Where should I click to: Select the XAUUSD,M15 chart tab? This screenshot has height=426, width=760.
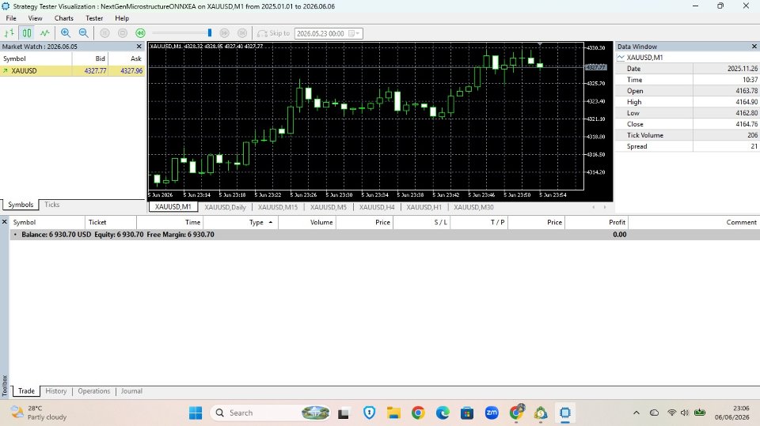coord(278,207)
